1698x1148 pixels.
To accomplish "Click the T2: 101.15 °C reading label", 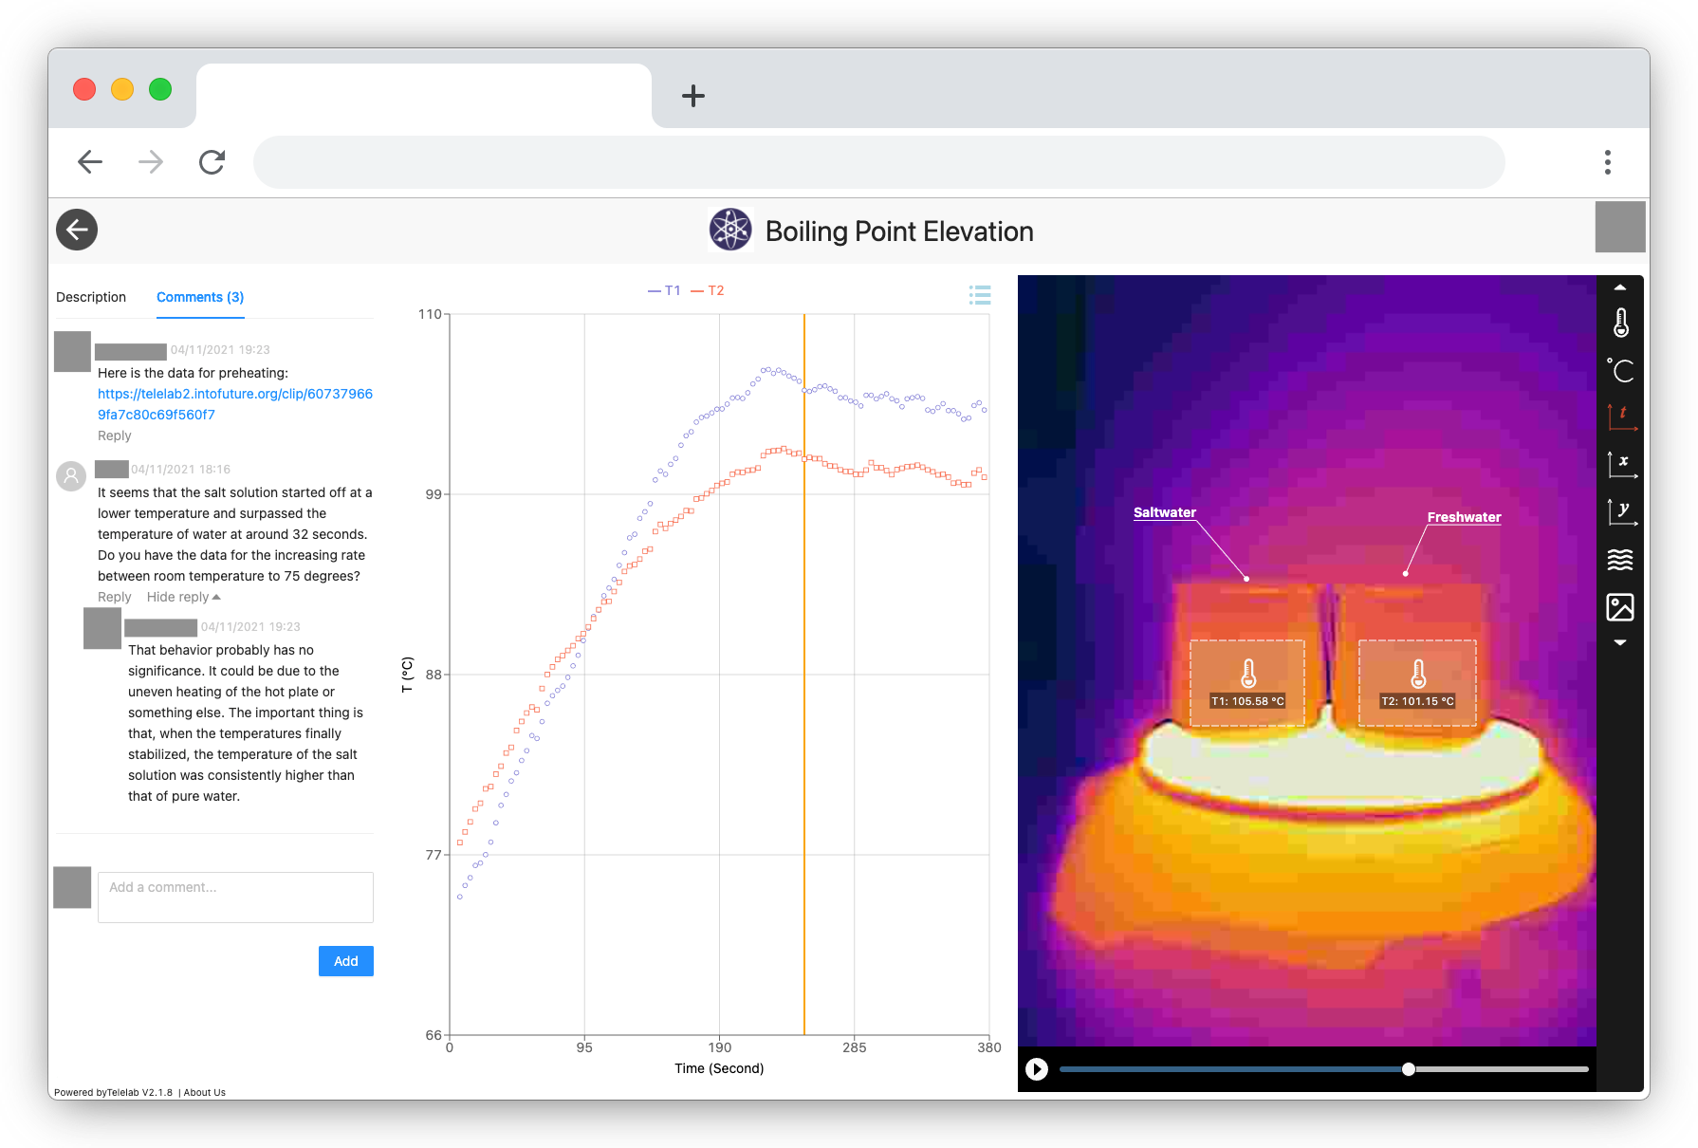I will 1418,701.
